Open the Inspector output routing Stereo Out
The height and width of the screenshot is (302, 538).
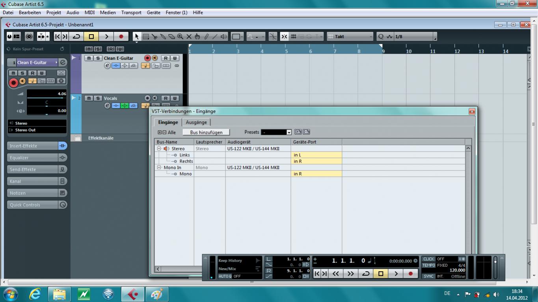37,130
